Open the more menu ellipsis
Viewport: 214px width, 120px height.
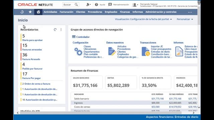(190, 12)
